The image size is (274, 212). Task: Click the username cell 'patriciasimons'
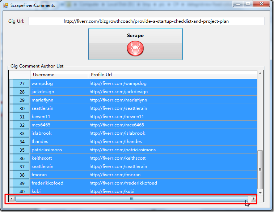[59, 150]
